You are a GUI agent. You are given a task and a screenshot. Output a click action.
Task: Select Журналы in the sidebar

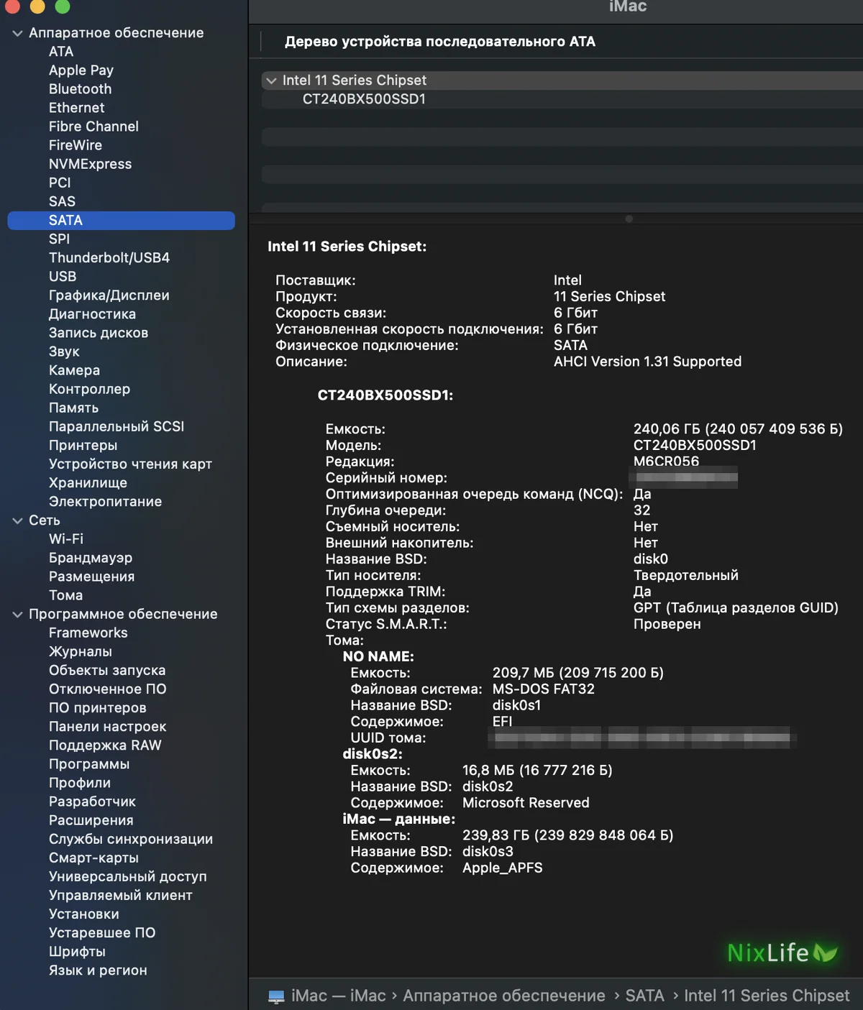point(81,651)
